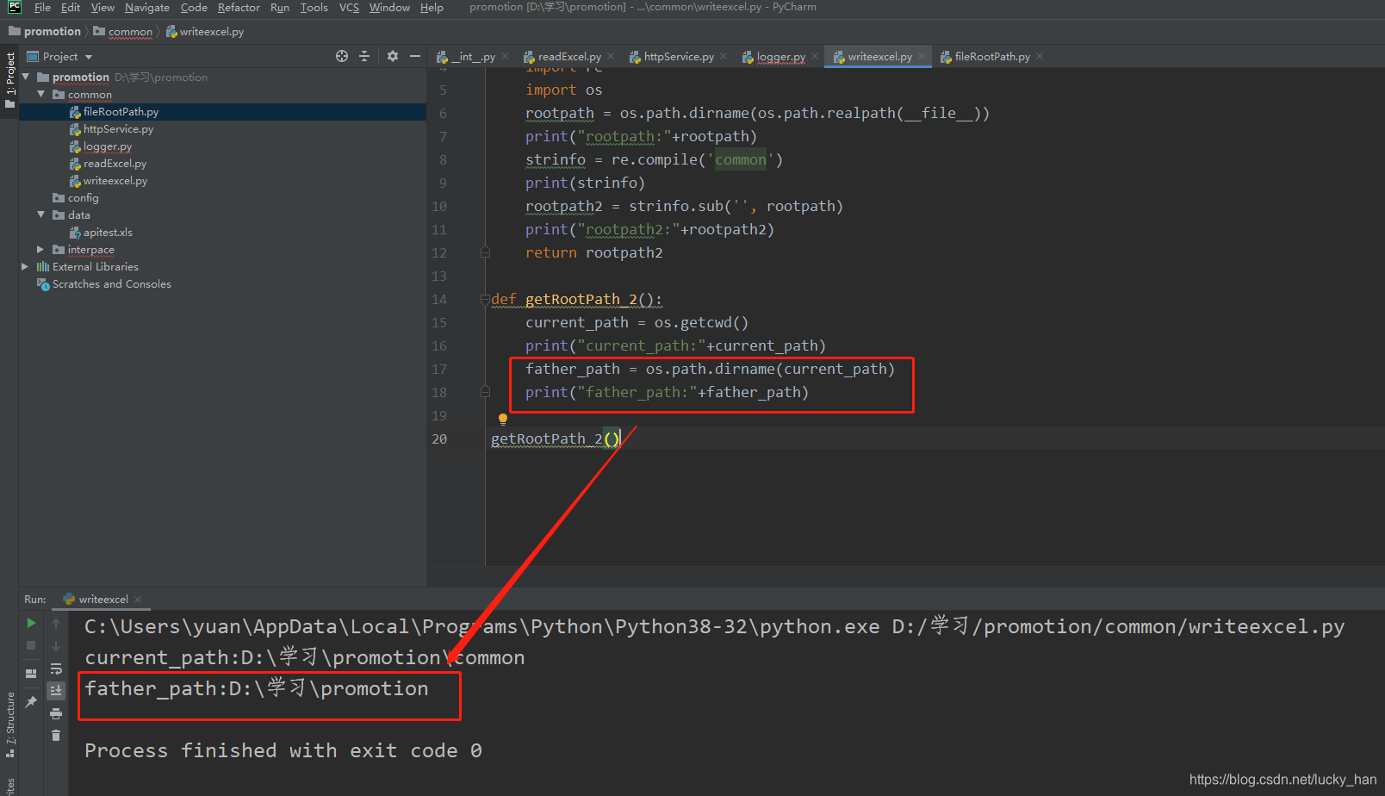Close the fileRootPath.py editor tab
This screenshot has width=1385, height=796.
[1040, 57]
